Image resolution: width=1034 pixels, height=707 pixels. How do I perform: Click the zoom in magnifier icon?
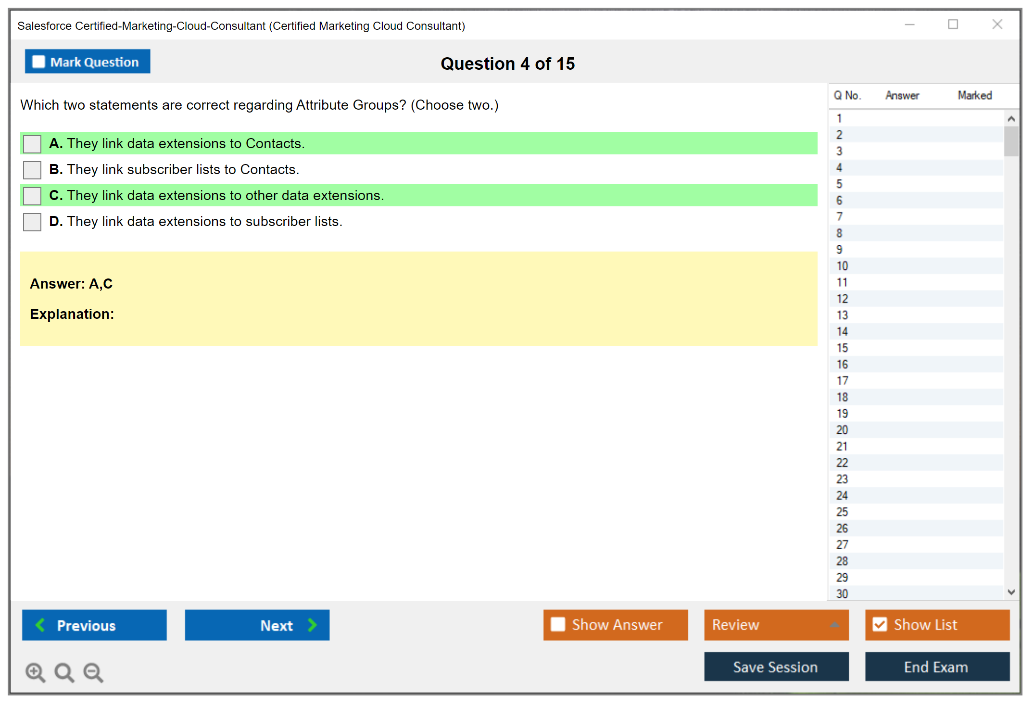(35, 672)
